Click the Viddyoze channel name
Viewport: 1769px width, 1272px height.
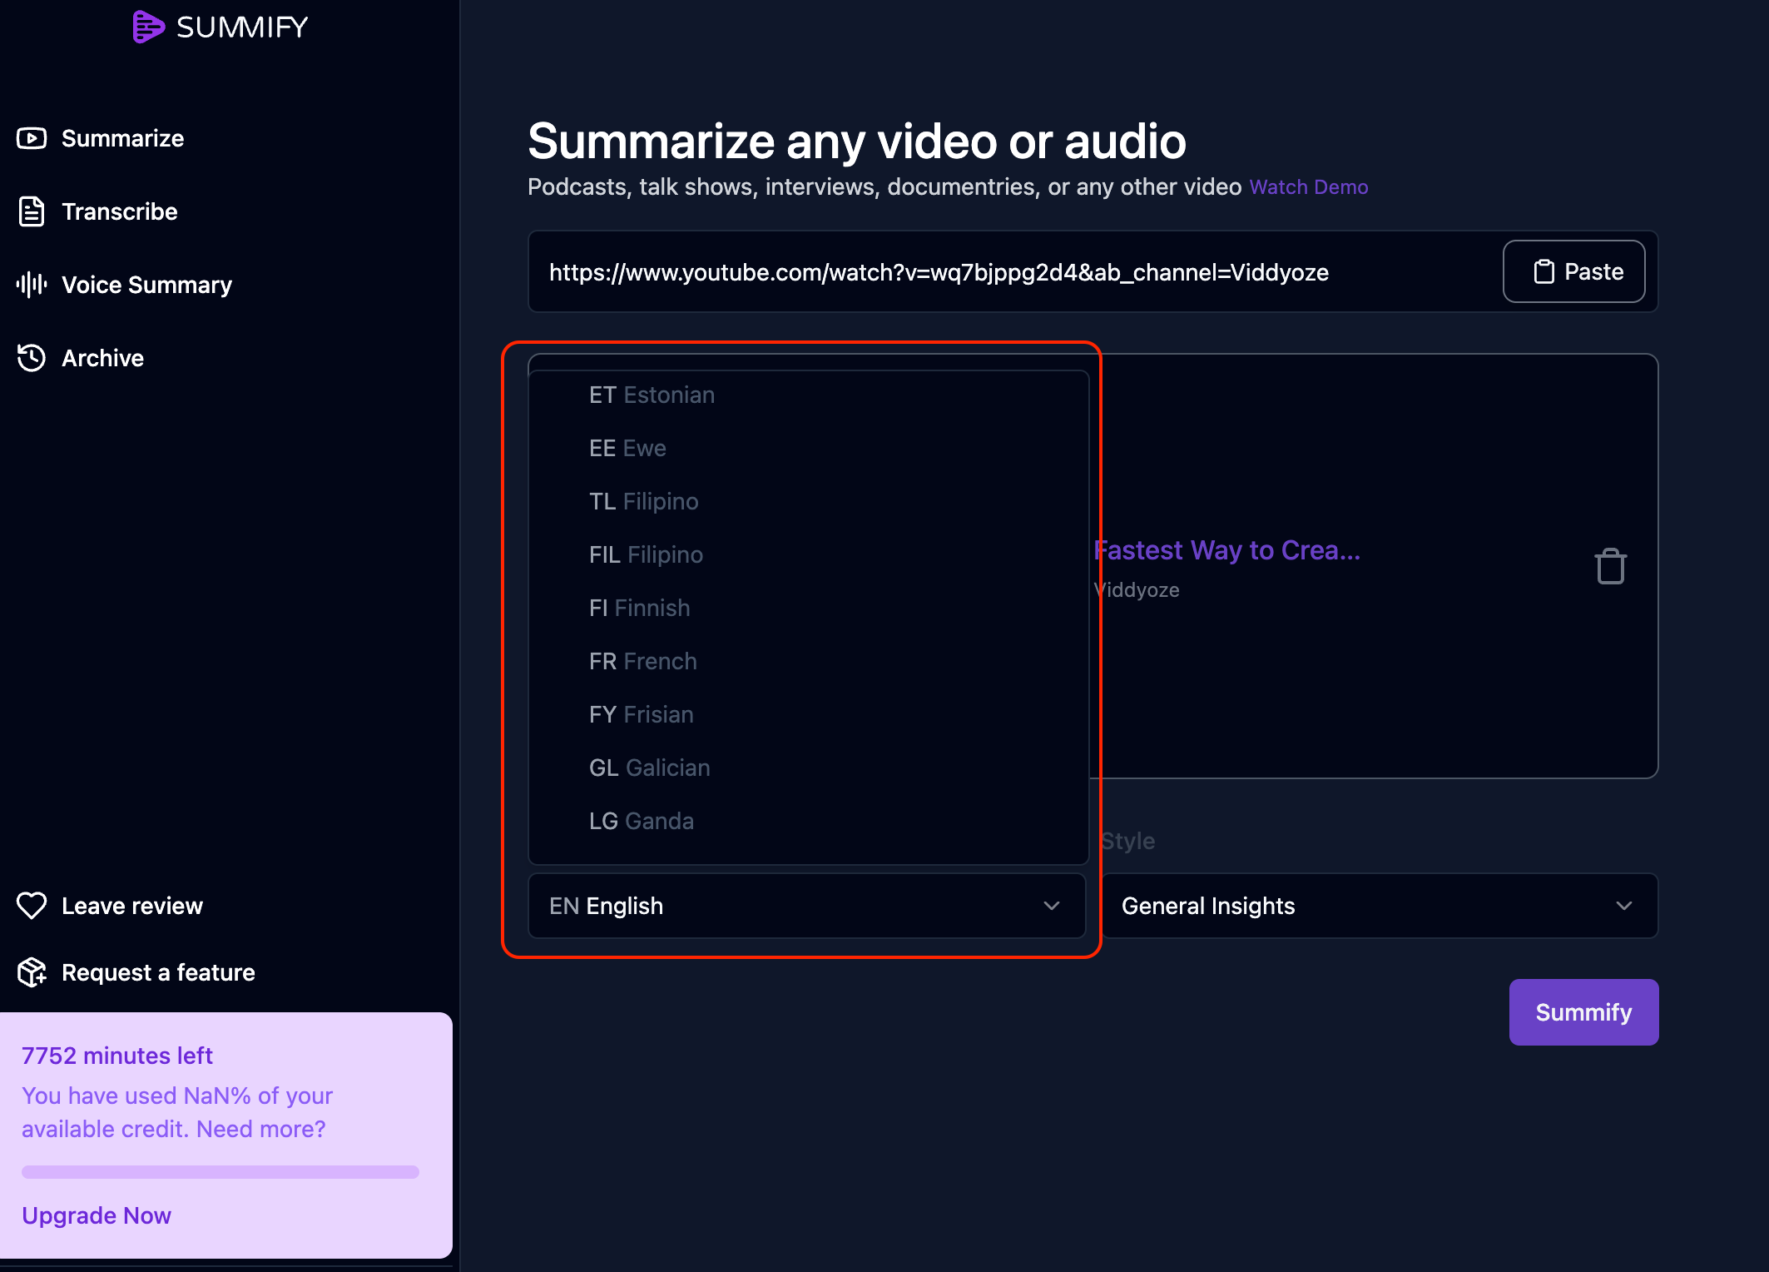pyautogui.click(x=1137, y=590)
